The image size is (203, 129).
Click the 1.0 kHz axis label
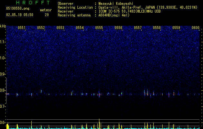(x=3, y=58)
